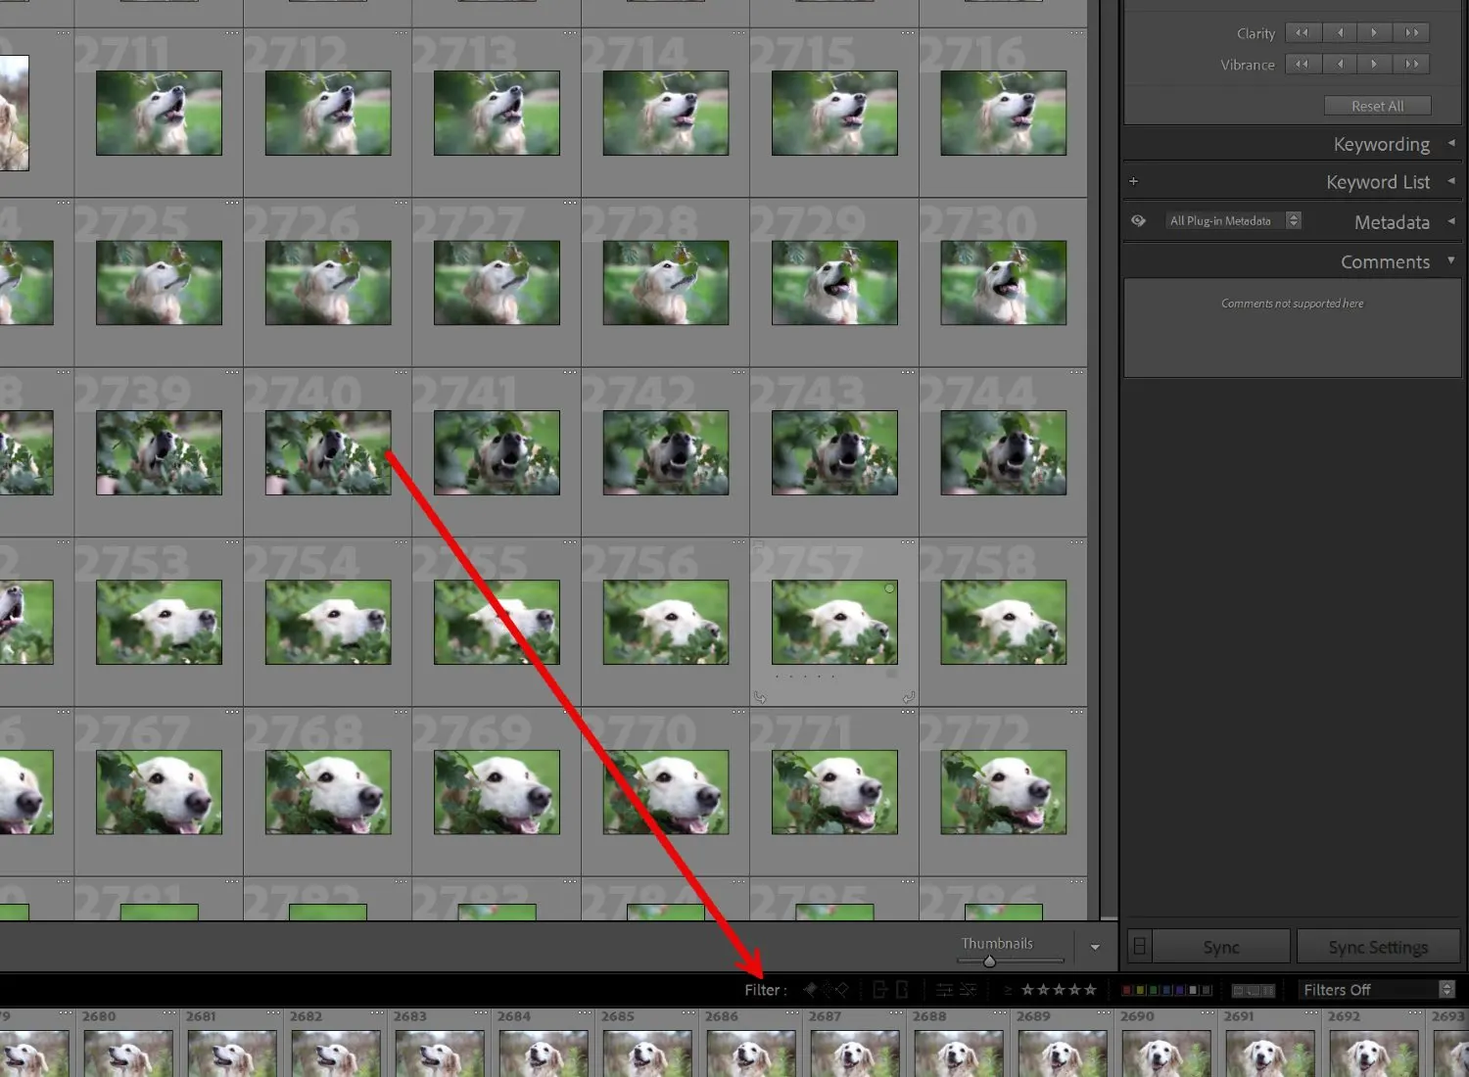This screenshot has width=1469, height=1077.
Task: Toggle the metadata eye preview icon
Action: (x=1138, y=220)
